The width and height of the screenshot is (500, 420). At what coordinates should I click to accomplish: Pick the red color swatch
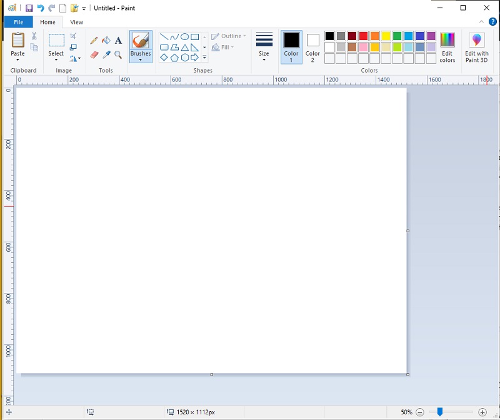[x=362, y=36]
